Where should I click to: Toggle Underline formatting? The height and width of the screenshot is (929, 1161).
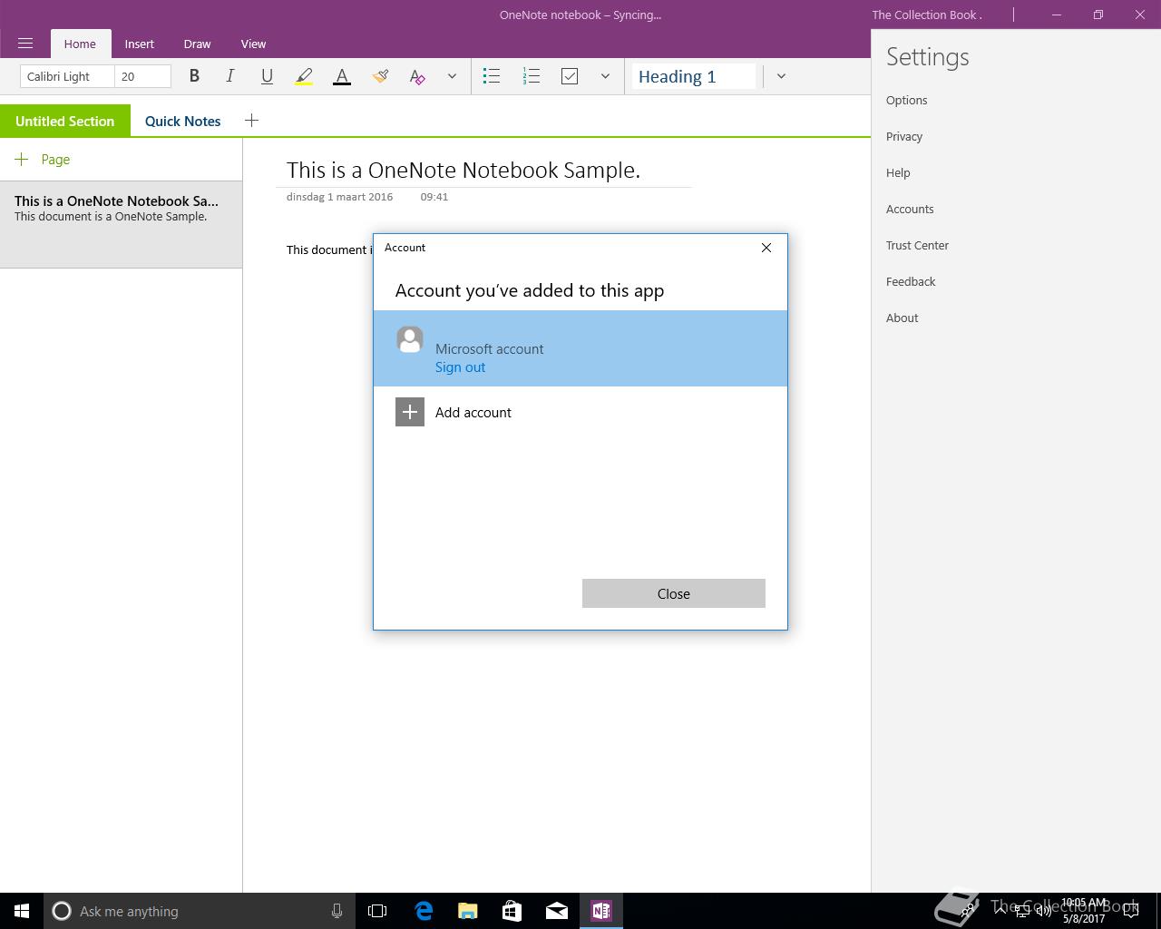(267, 76)
